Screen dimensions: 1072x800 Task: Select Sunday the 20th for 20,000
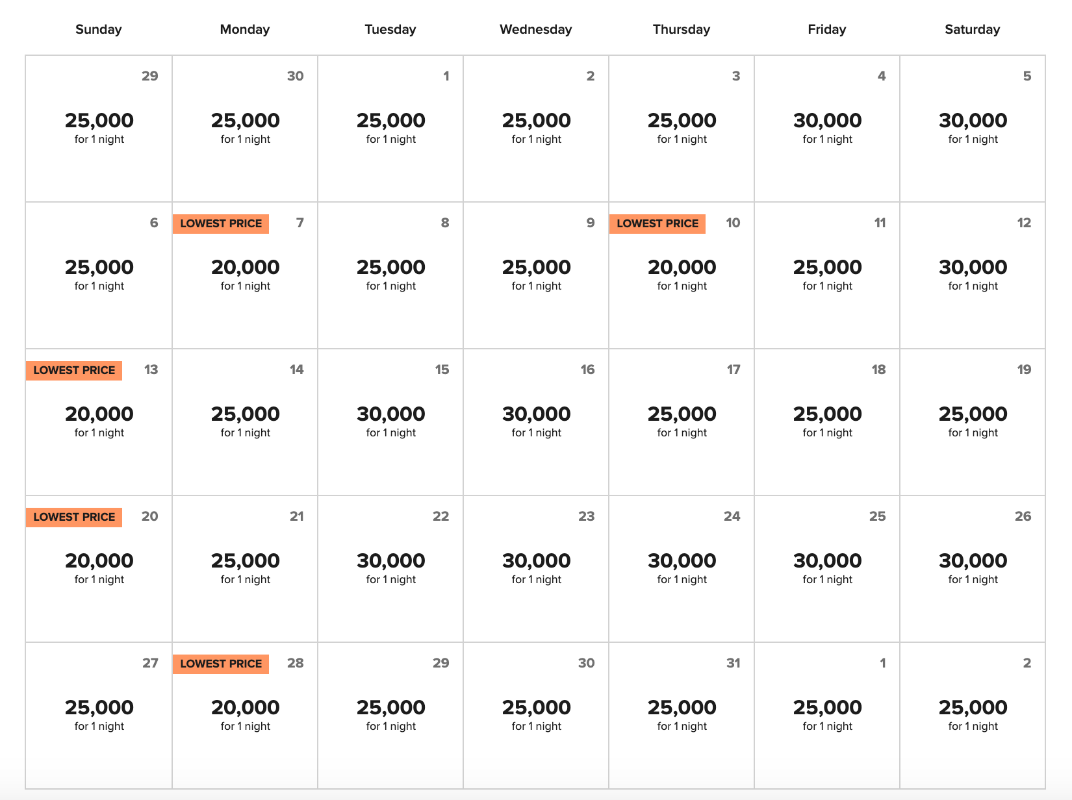point(99,569)
